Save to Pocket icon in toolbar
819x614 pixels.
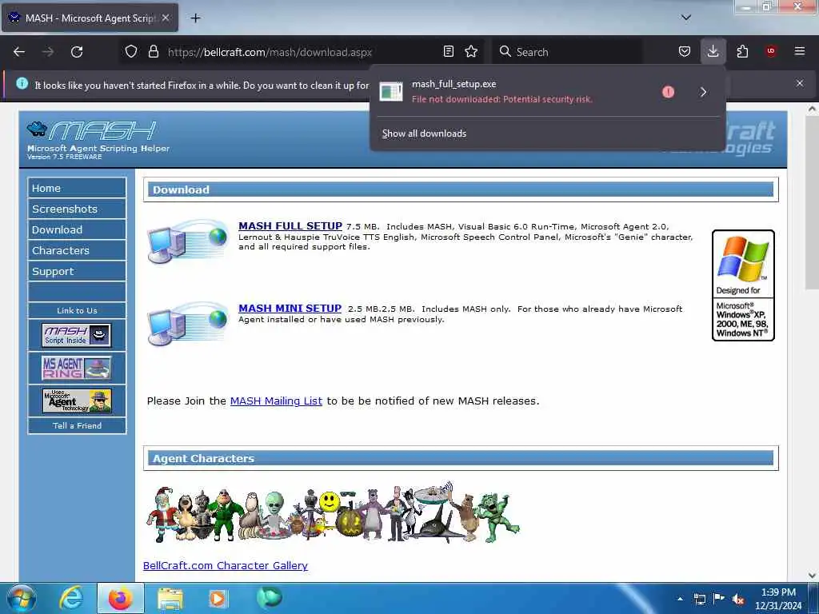[x=685, y=51]
